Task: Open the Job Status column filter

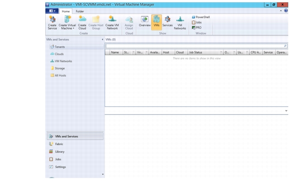Action: tap(221, 53)
